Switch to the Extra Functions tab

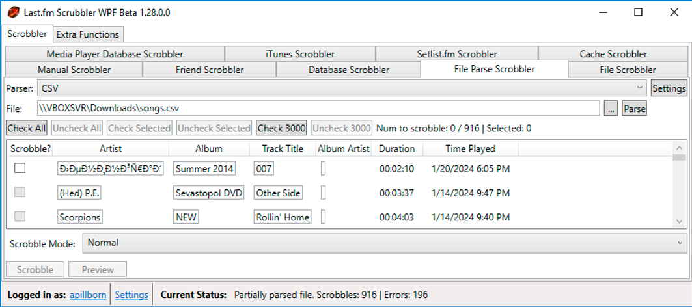coord(88,34)
